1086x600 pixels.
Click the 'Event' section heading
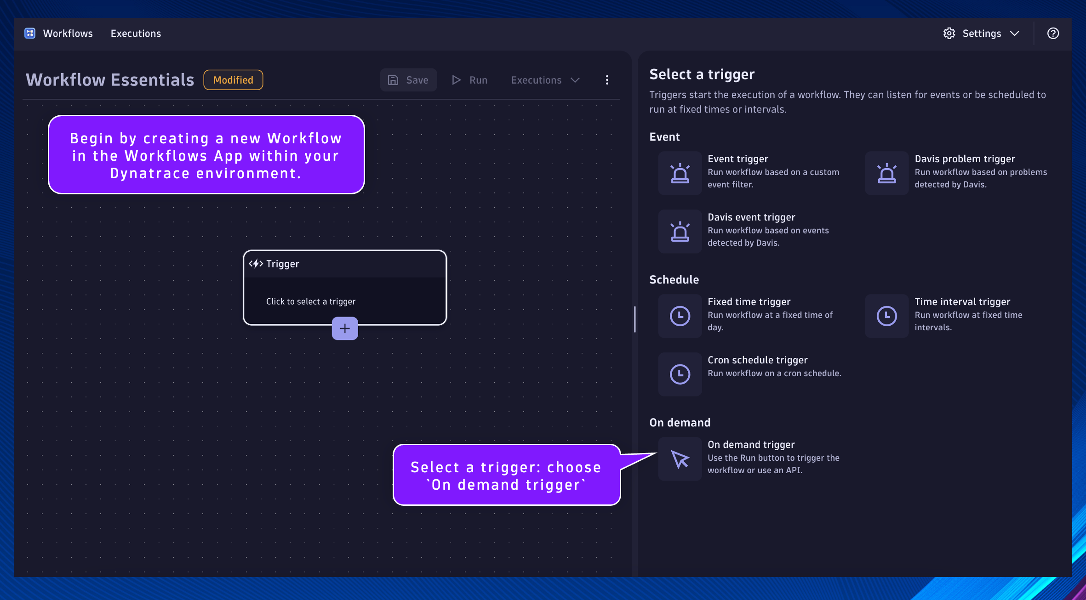[664, 137]
